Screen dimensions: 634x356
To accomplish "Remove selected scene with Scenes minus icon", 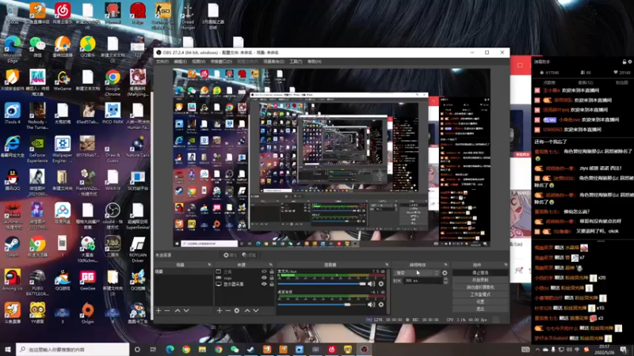I will [x=167, y=310].
